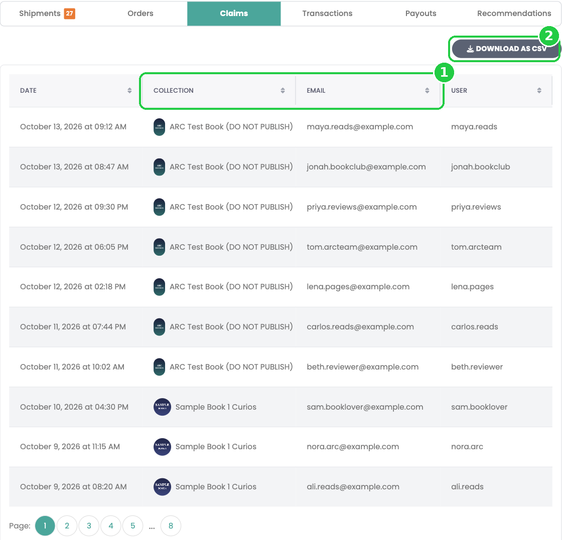Click email ali.reads@example.com

tap(353, 487)
